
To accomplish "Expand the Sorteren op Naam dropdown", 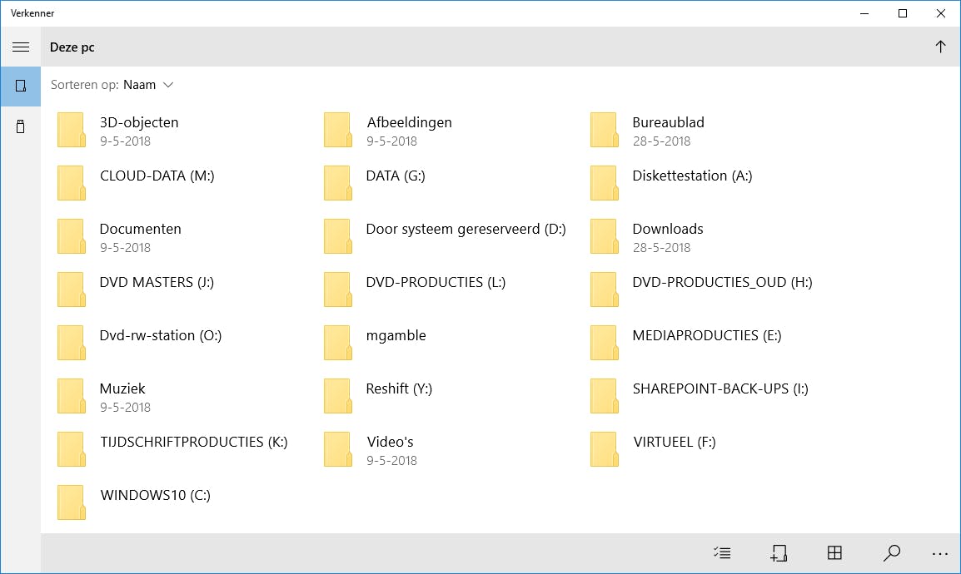I will click(x=148, y=85).
